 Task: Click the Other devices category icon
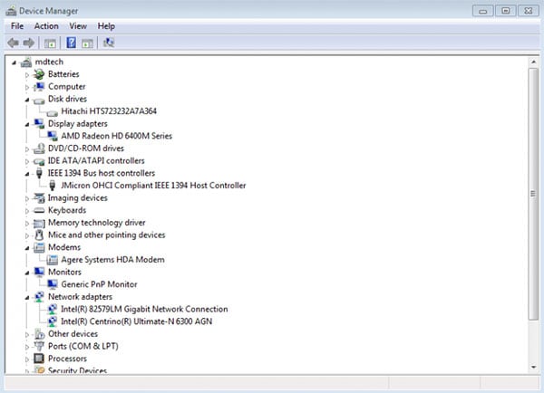39,334
